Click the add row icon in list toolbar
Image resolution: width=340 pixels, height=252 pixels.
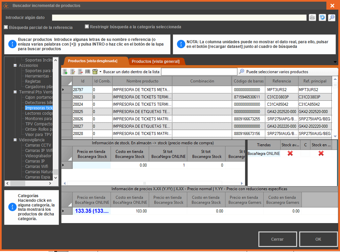pyautogui.click(x=65, y=72)
